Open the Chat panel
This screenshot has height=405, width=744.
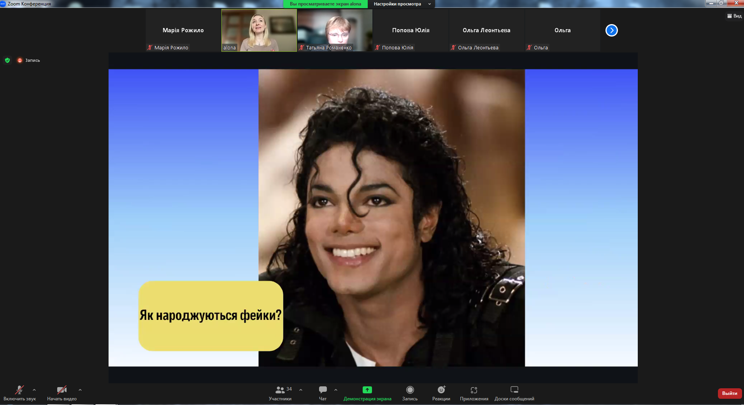tap(323, 390)
